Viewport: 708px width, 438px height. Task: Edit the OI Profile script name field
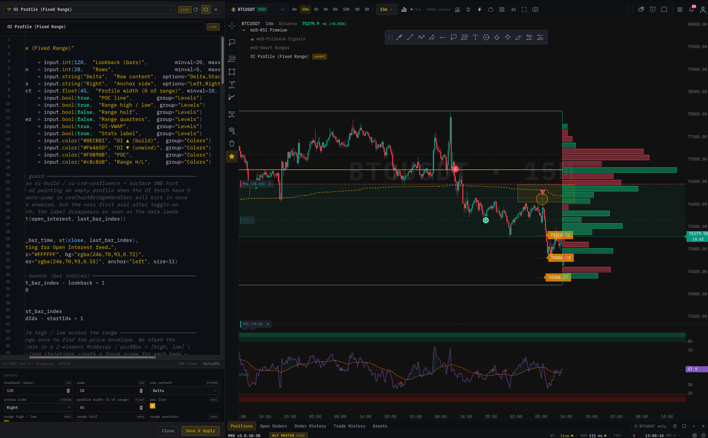104,27
